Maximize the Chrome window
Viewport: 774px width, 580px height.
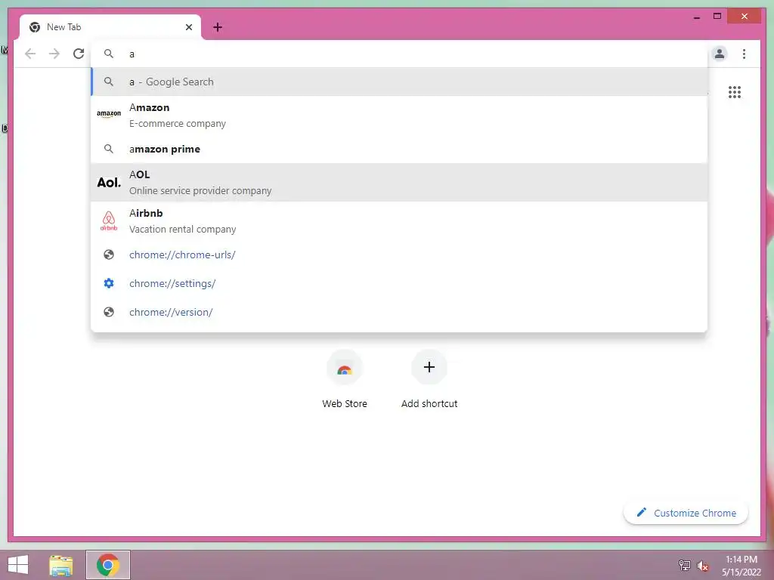(717, 17)
